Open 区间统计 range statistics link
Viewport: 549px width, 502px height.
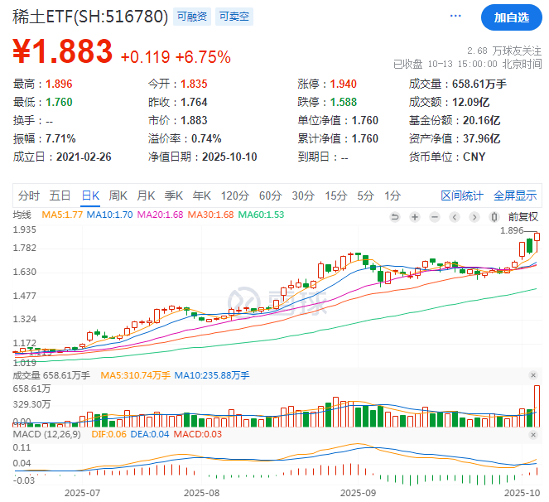(462, 195)
